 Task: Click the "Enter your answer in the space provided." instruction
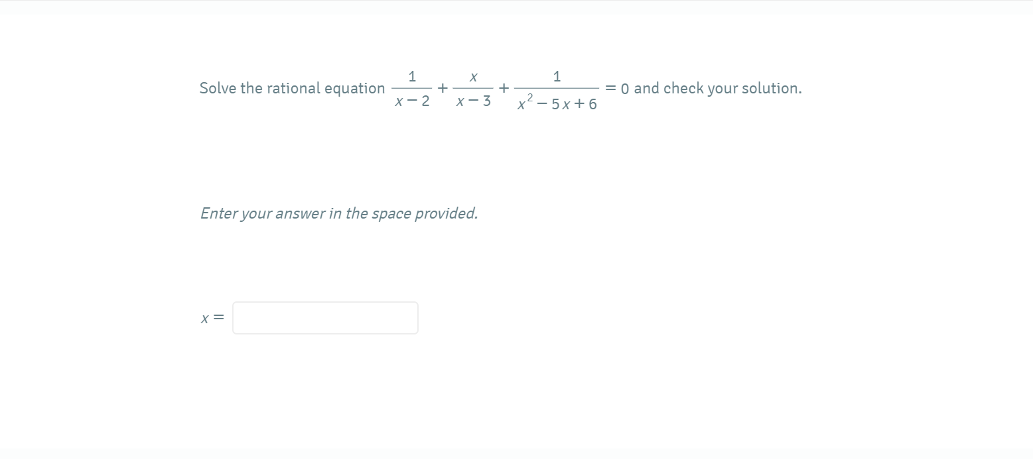tap(339, 213)
